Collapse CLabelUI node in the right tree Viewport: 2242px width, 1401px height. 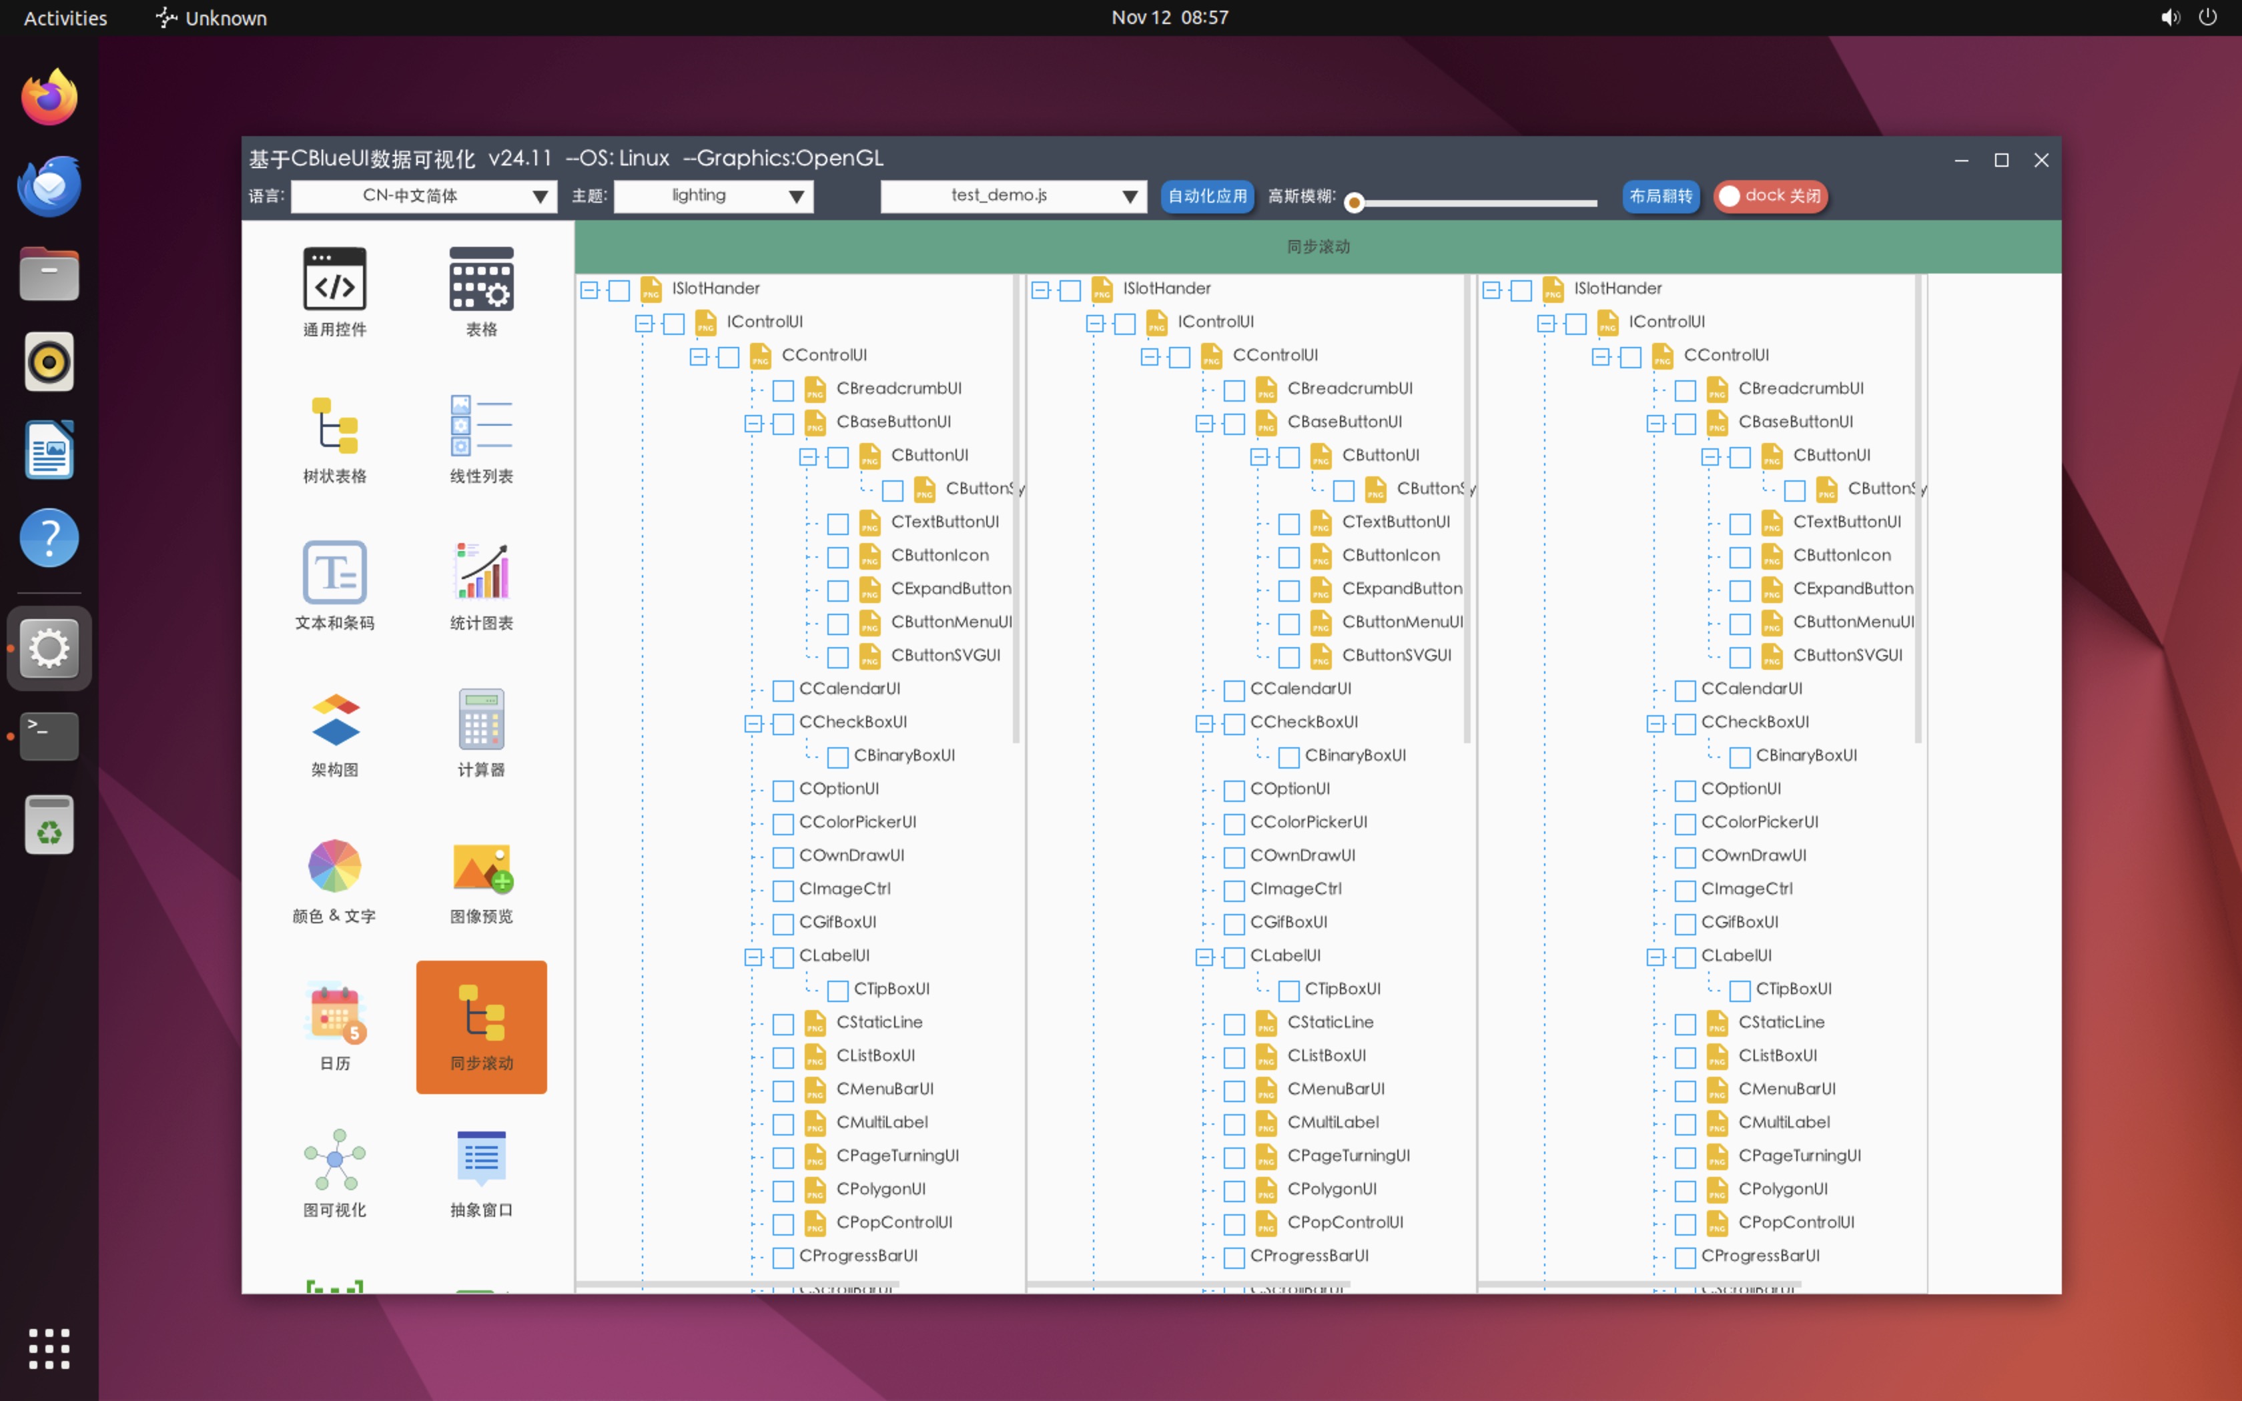(1655, 957)
